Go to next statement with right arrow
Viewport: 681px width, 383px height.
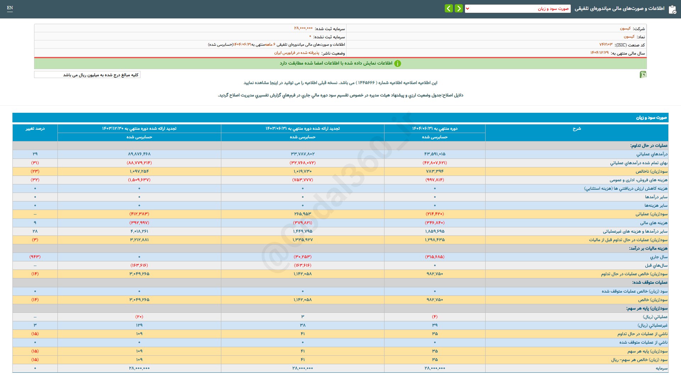(x=459, y=9)
